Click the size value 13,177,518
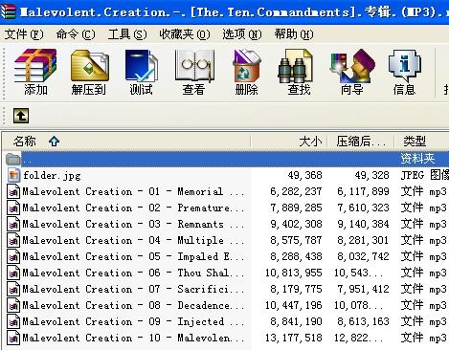 click(x=294, y=338)
